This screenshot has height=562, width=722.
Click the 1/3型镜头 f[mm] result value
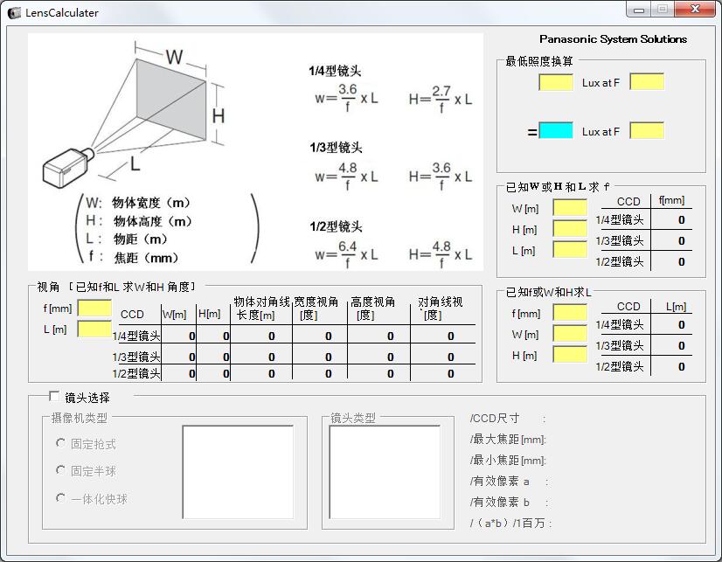click(x=681, y=240)
